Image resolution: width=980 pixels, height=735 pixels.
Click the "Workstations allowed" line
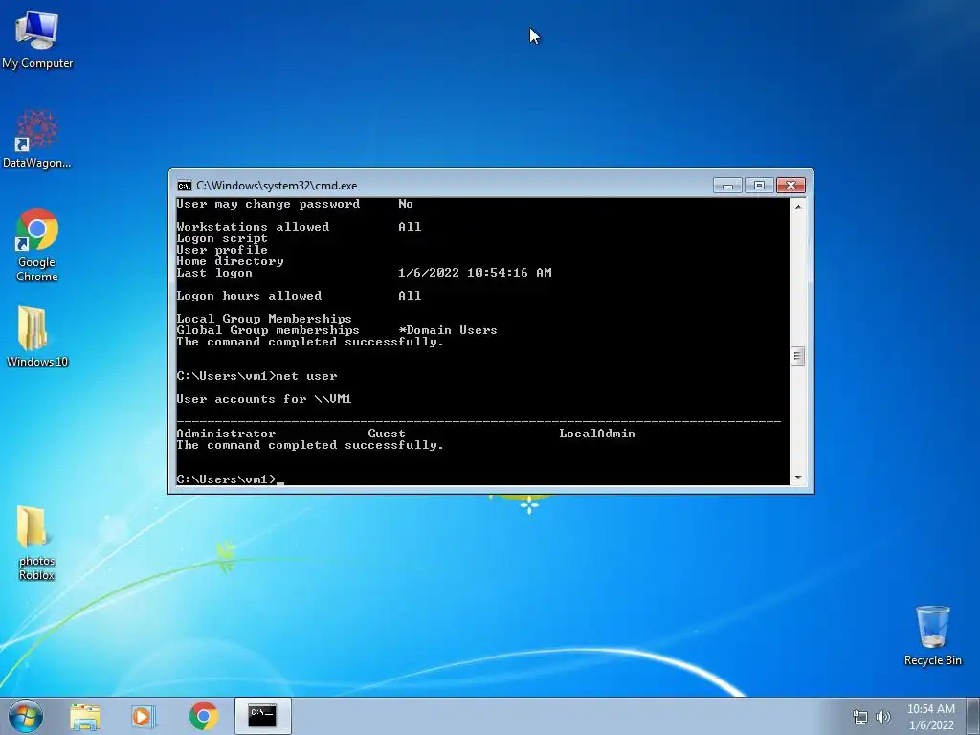[x=299, y=227]
